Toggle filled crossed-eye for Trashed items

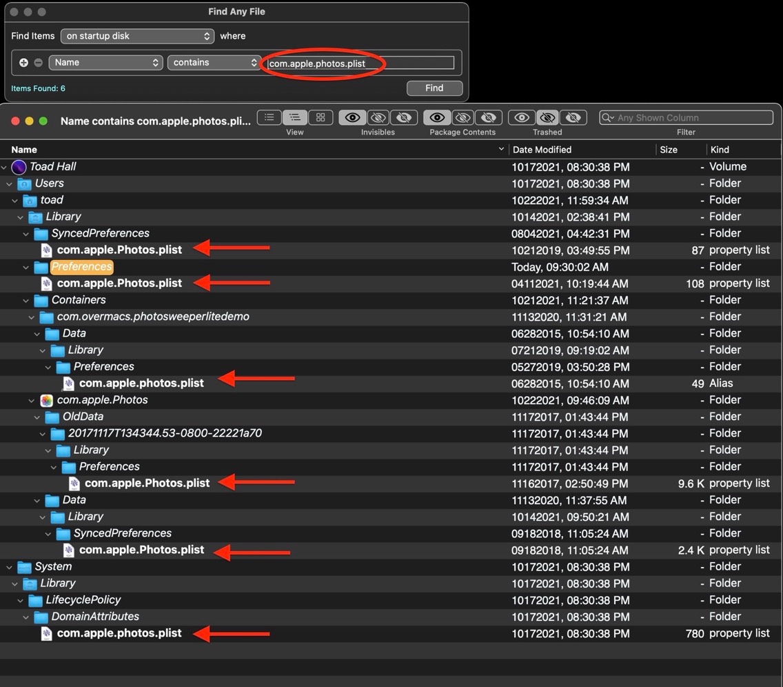click(573, 117)
